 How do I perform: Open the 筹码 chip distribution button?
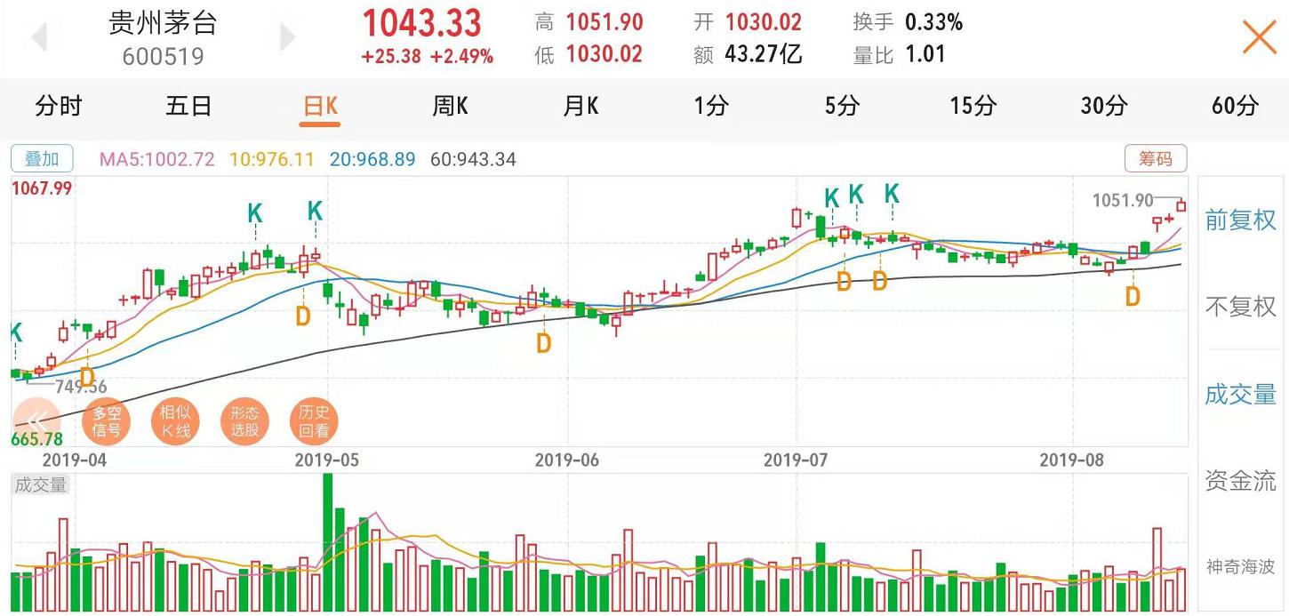1156,159
